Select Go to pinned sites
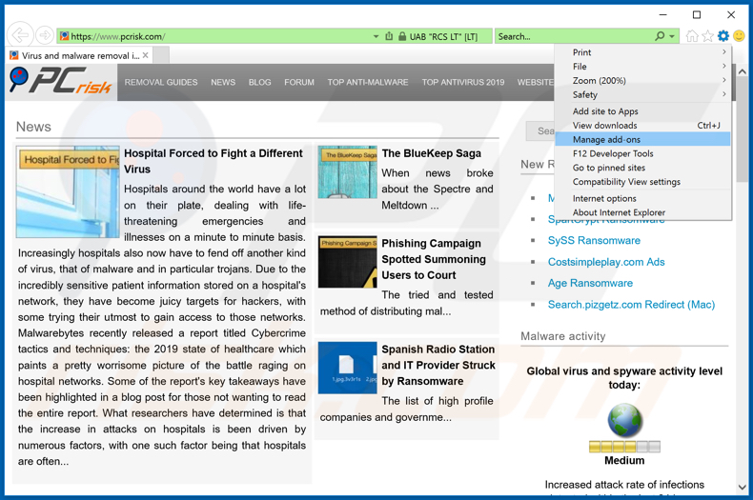The height and width of the screenshot is (500, 753). (642, 168)
